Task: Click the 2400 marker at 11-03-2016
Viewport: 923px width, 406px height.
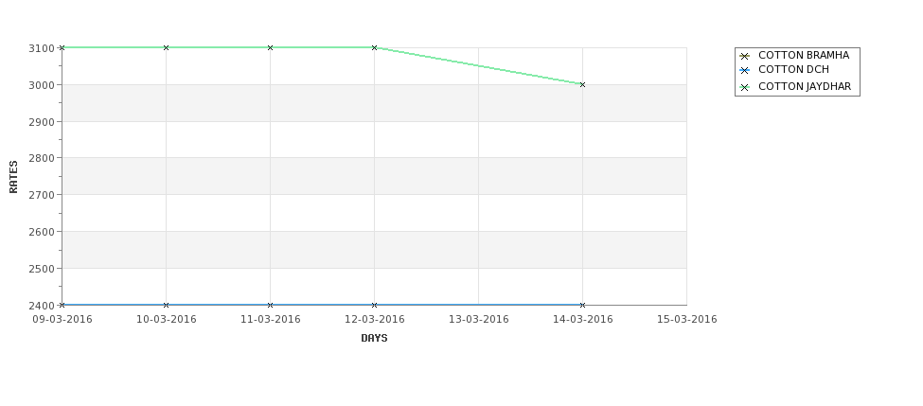Action: point(270,305)
